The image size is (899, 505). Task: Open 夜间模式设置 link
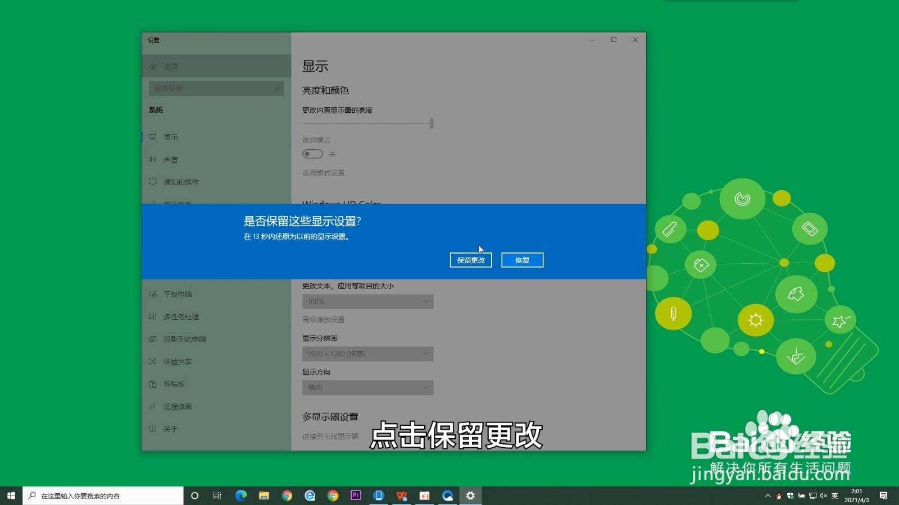(323, 173)
